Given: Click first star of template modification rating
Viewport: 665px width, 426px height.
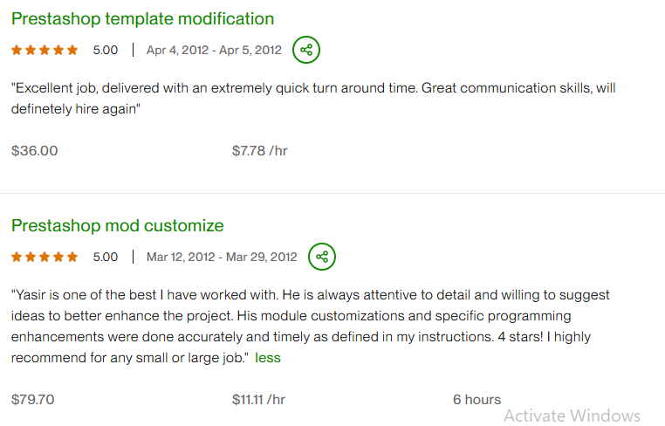Looking at the screenshot, I should point(17,50).
